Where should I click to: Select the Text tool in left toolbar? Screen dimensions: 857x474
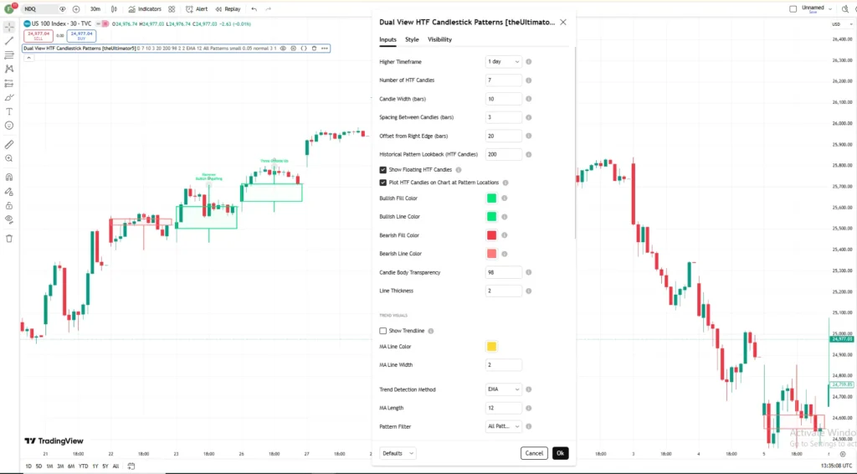click(9, 111)
